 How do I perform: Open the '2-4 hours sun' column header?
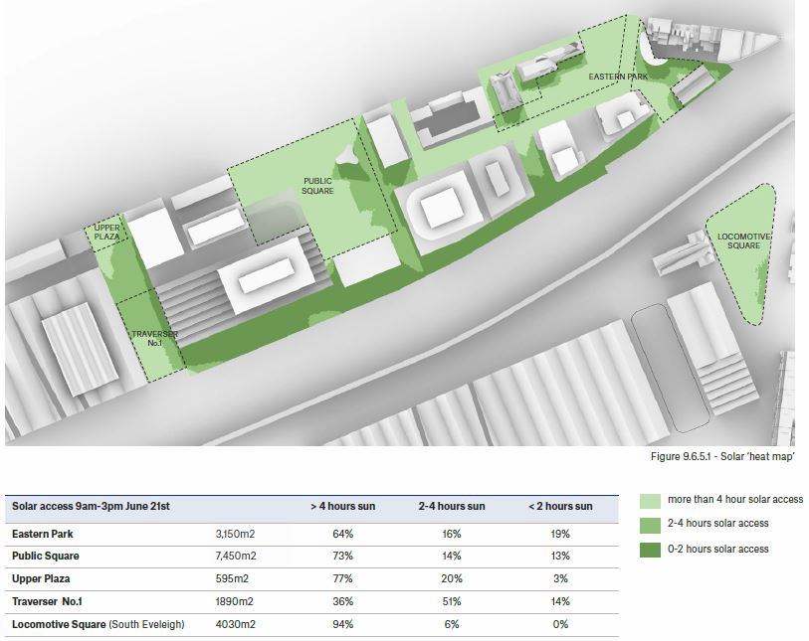coord(454,506)
